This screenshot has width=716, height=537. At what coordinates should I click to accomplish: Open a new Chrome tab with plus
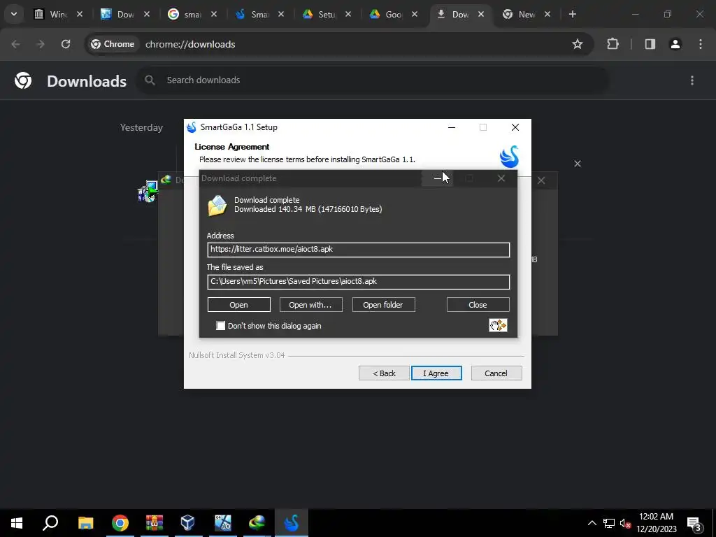pos(572,14)
